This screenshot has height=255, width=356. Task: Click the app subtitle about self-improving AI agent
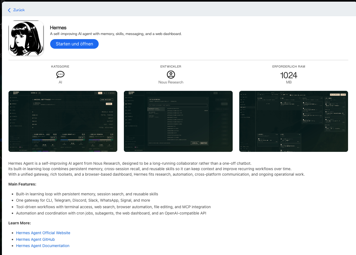tap(116, 34)
